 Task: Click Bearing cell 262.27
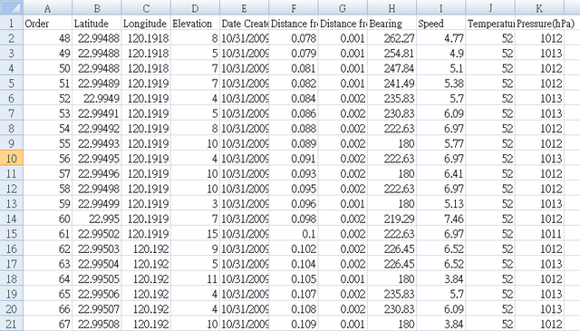[x=392, y=38]
